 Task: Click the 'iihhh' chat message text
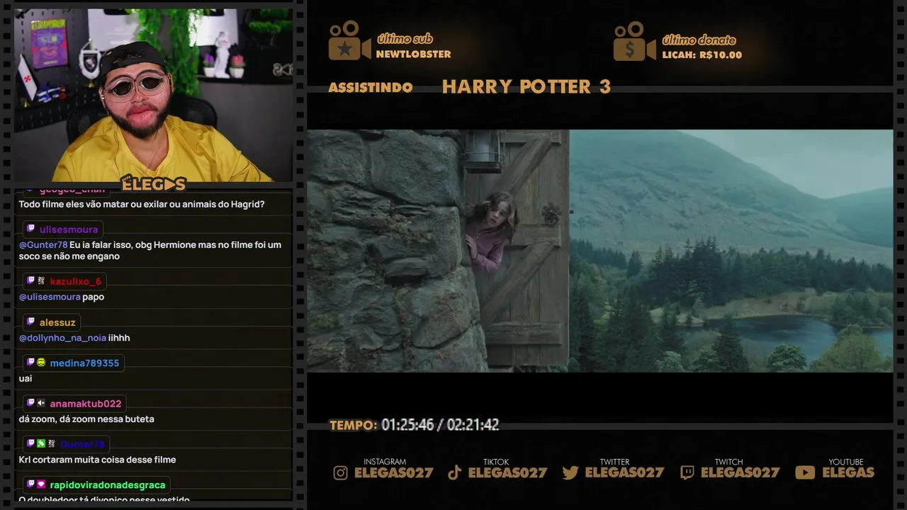(119, 339)
